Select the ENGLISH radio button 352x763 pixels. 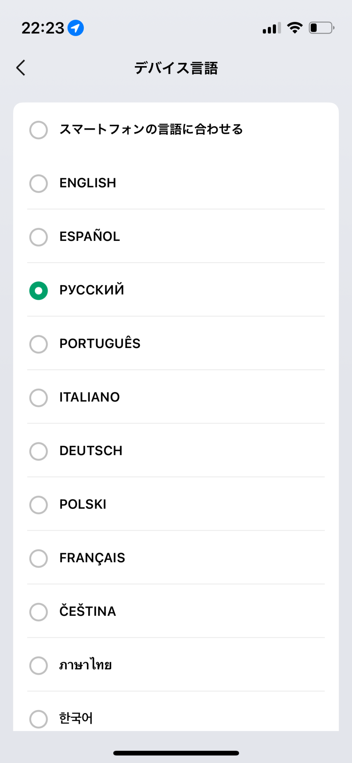click(38, 183)
